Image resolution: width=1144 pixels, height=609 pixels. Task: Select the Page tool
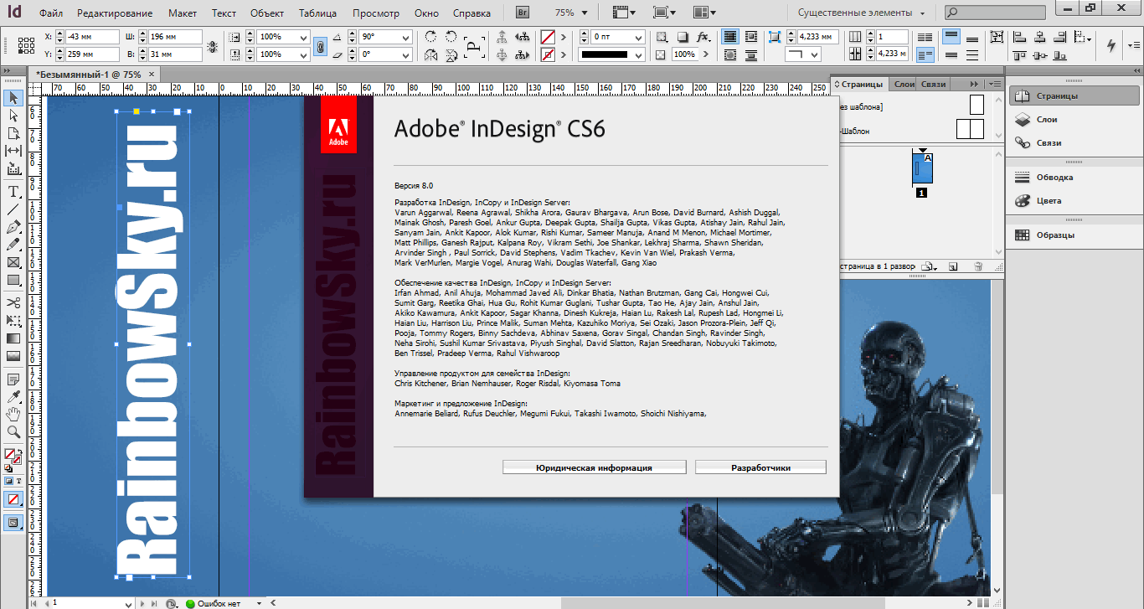point(13,133)
